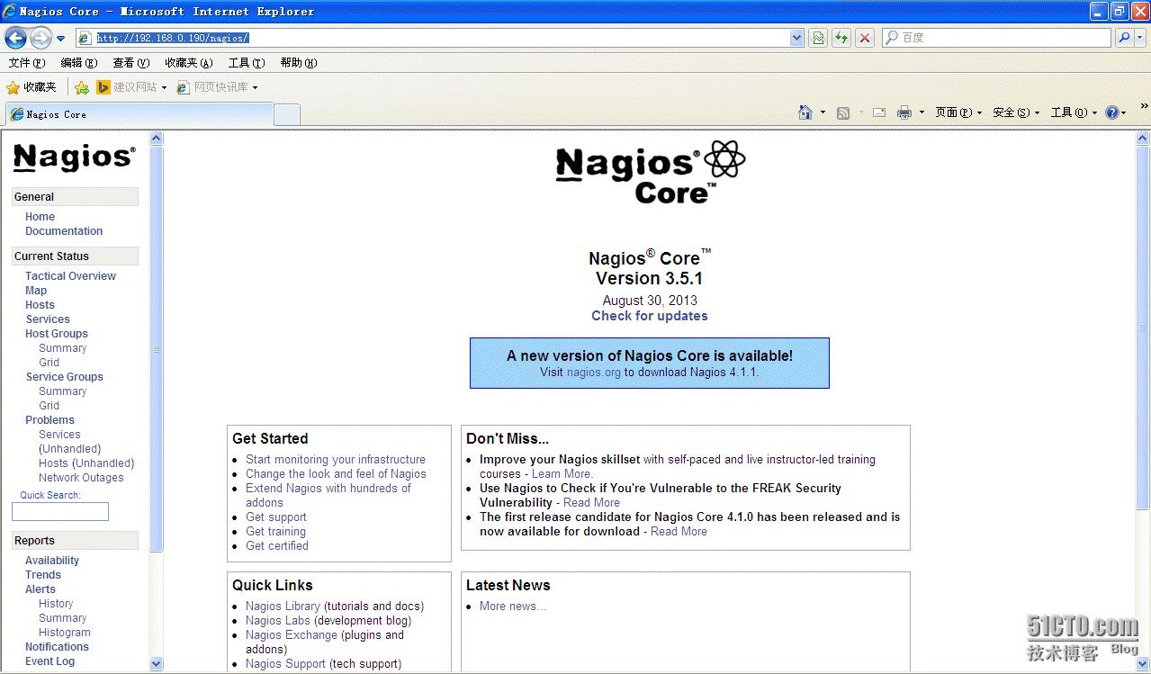Screen dimensions: 1151x674
Task: Open the 页面(P) command menu
Action: (958, 112)
